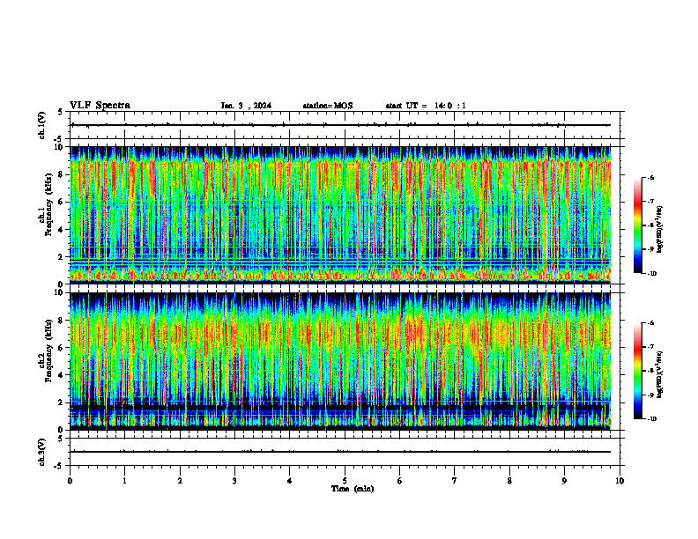
Task: Click the "Time (min)" axis label
Action: [x=353, y=489]
